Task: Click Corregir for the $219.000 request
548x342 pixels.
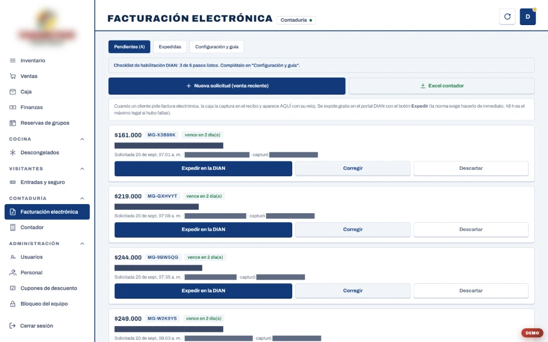Action: pos(353,230)
